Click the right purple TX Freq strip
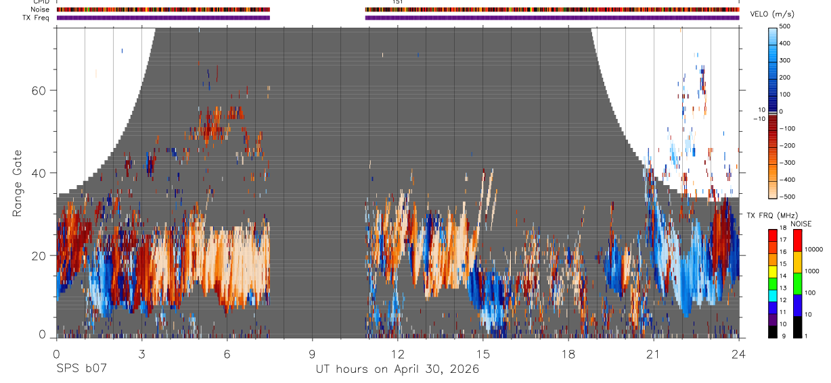 pyautogui.click(x=552, y=18)
